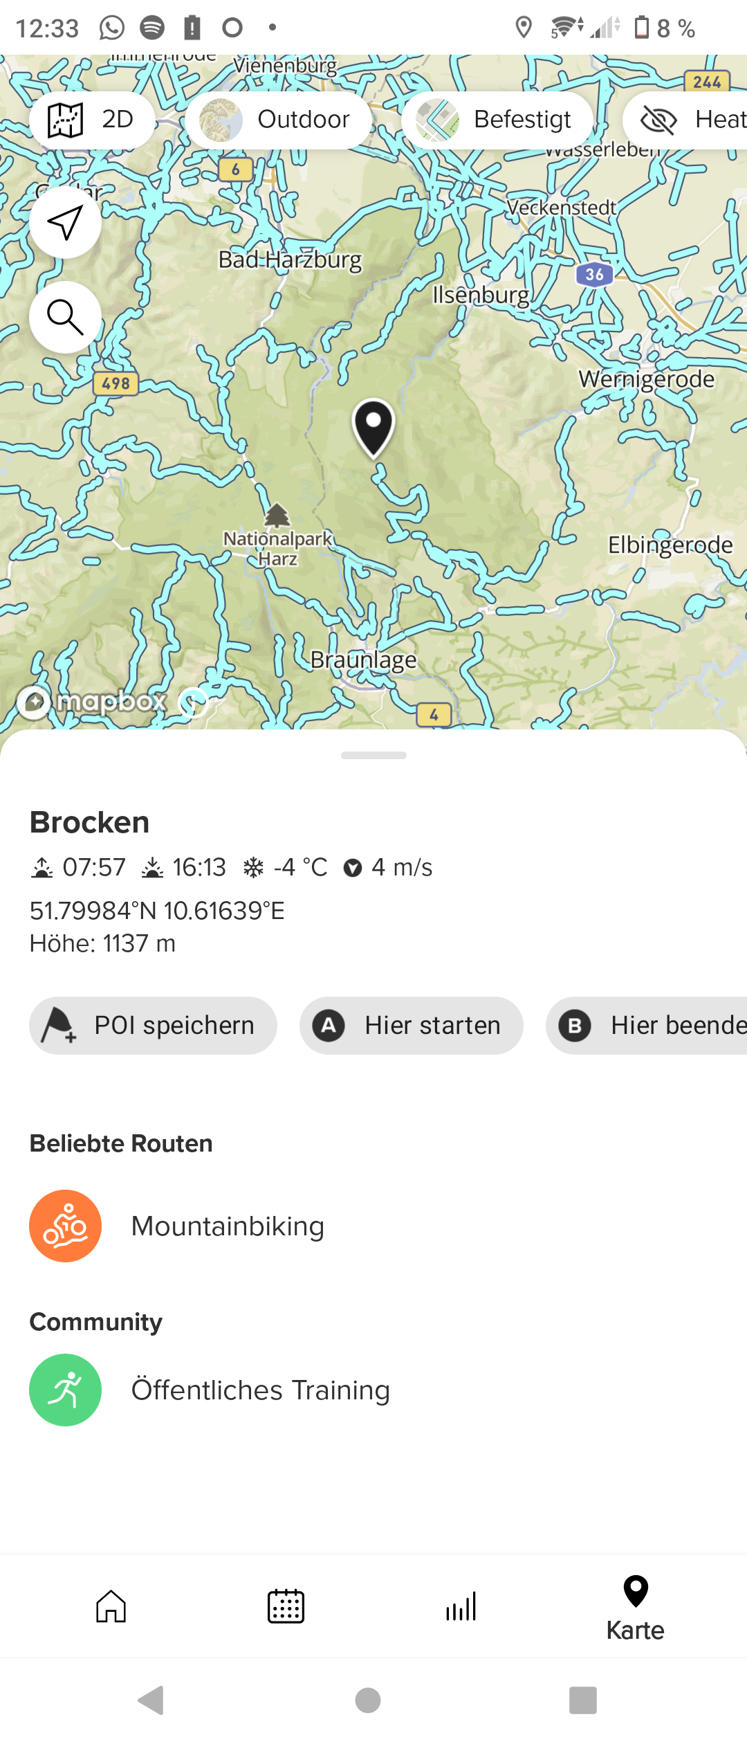Image resolution: width=747 pixels, height=1744 pixels.
Task: Tap the locate-me arrow button
Action: coord(65,222)
